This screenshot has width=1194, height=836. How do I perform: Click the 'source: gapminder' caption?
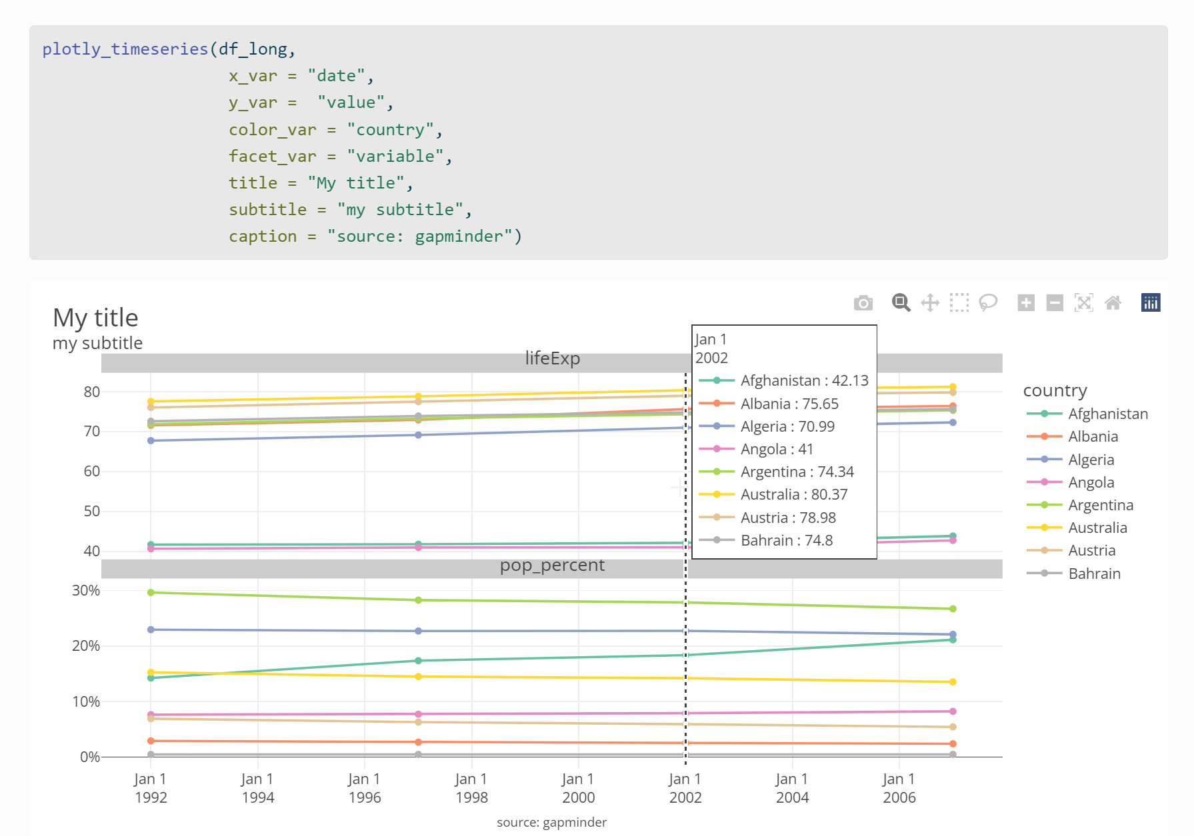tap(552, 823)
